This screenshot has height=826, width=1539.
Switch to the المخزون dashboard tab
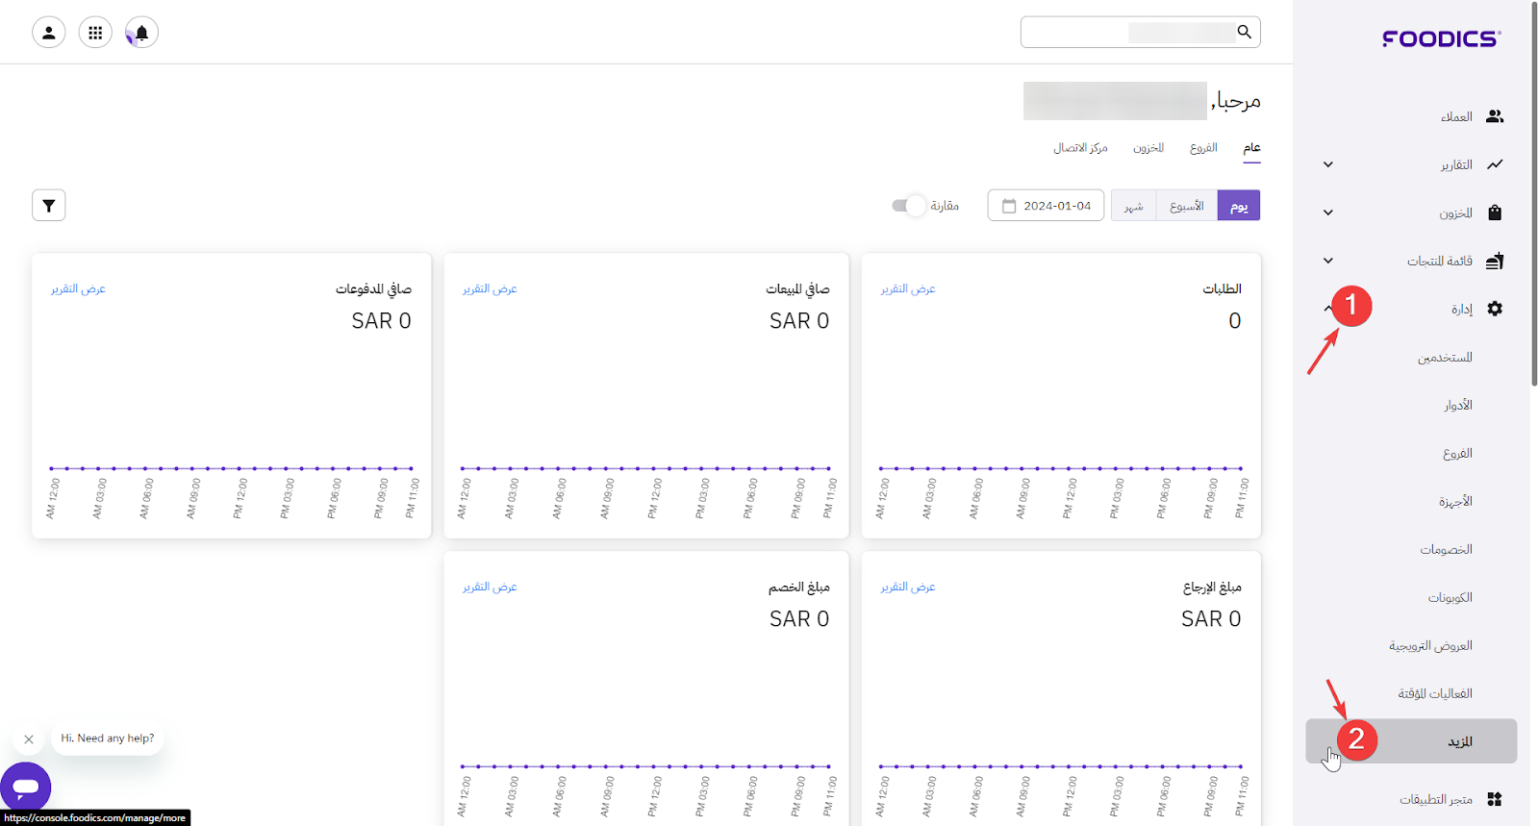coord(1148,148)
